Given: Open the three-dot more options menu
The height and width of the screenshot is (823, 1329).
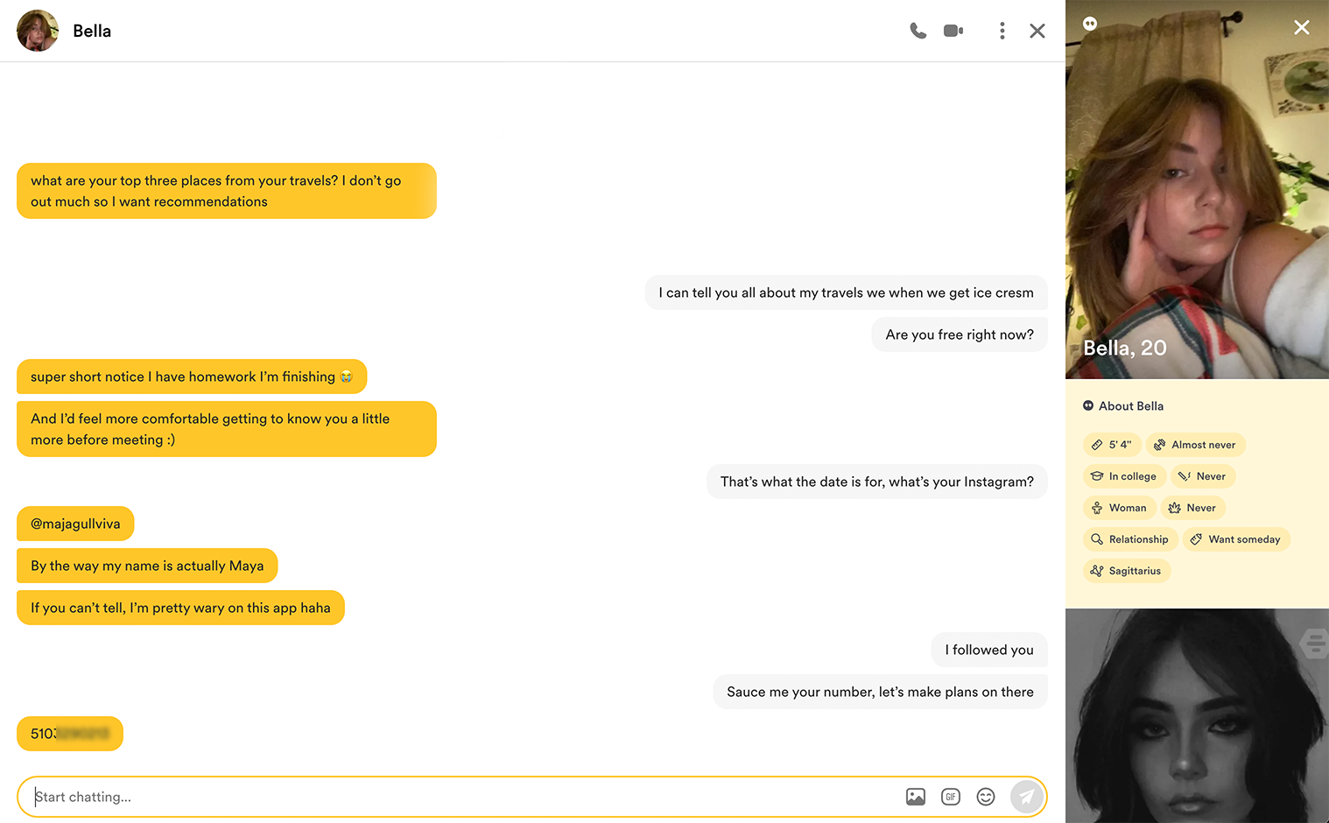Looking at the screenshot, I should click(1002, 31).
